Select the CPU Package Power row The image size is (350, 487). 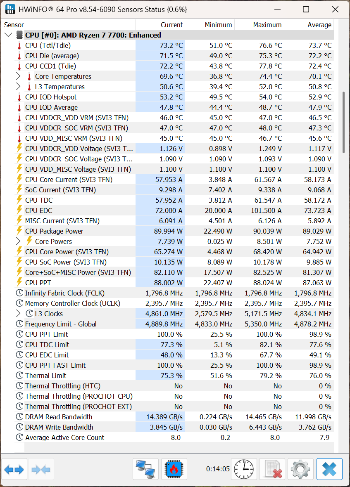(x=174, y=231)
